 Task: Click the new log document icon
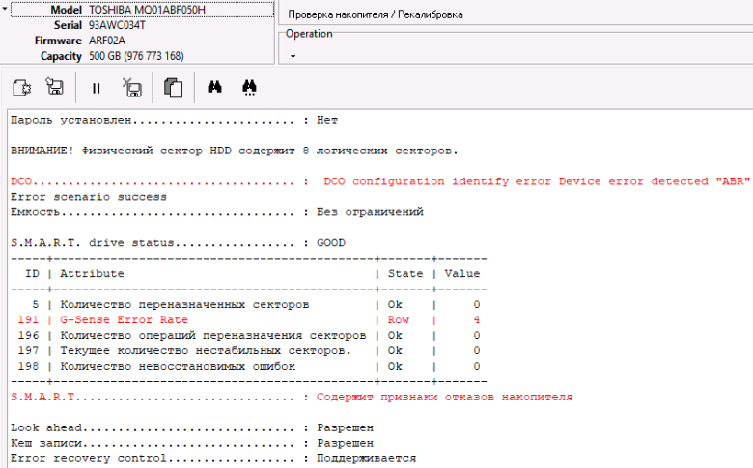(21, 88)
